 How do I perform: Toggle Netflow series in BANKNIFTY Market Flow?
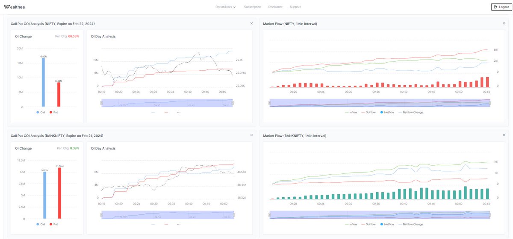[387, 224]
